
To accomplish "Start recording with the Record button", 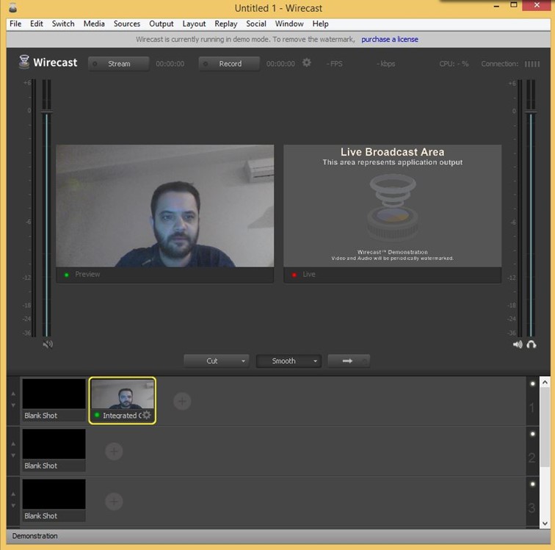I will pyautogui.click(x=229, y=64).
